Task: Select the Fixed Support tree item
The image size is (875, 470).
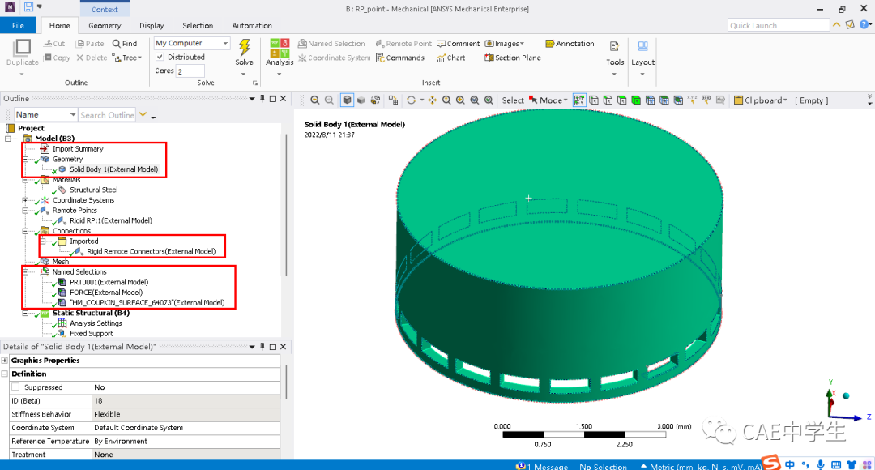Action: [91, 333]
